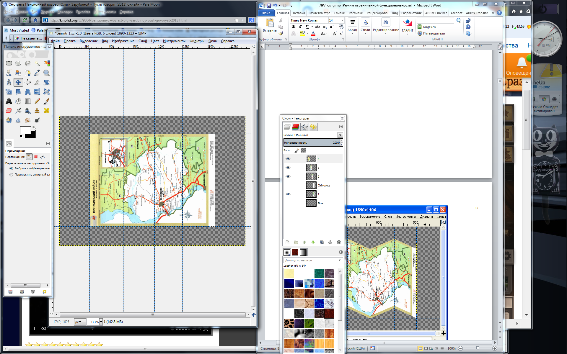567x354 pixels.
Task: Click the Кодексы button in ГАРАНТ group
Action: click(427, 27)
